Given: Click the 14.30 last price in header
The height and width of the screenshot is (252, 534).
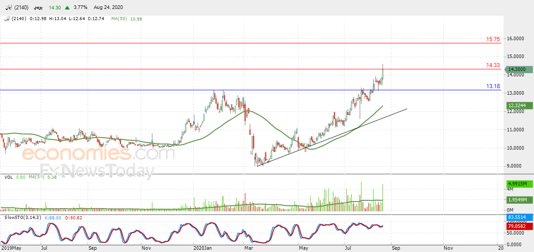Looking at the screenshot, I should click(55, 7).
